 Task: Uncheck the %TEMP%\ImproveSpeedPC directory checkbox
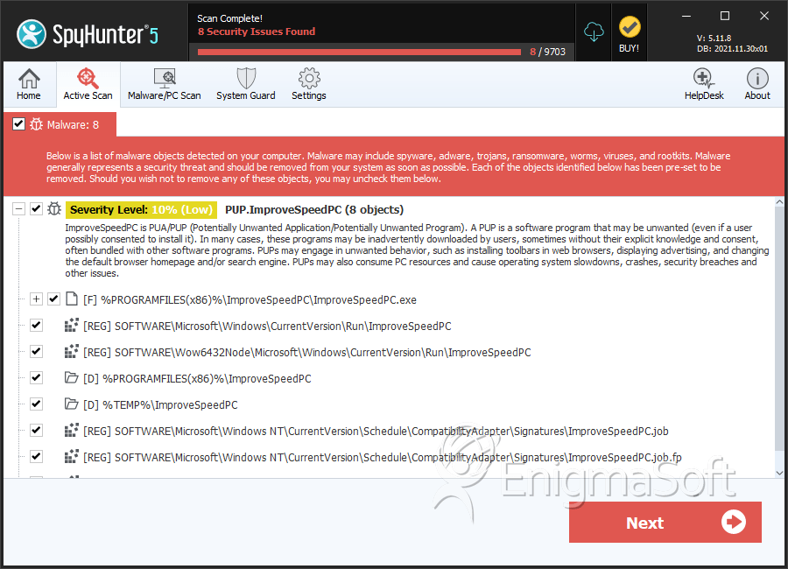click(x=36, y=404)
